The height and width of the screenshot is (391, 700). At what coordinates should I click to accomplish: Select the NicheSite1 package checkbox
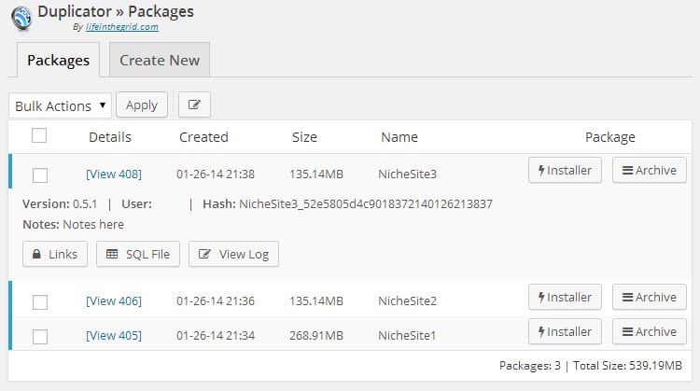pyautogui.click(x=39, y=335)
